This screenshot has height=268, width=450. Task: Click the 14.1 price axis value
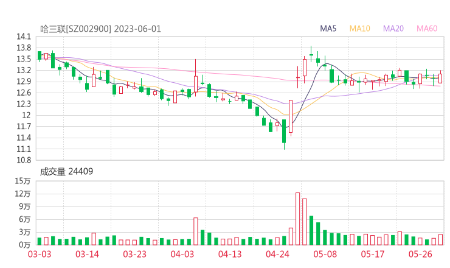[24, 37]
